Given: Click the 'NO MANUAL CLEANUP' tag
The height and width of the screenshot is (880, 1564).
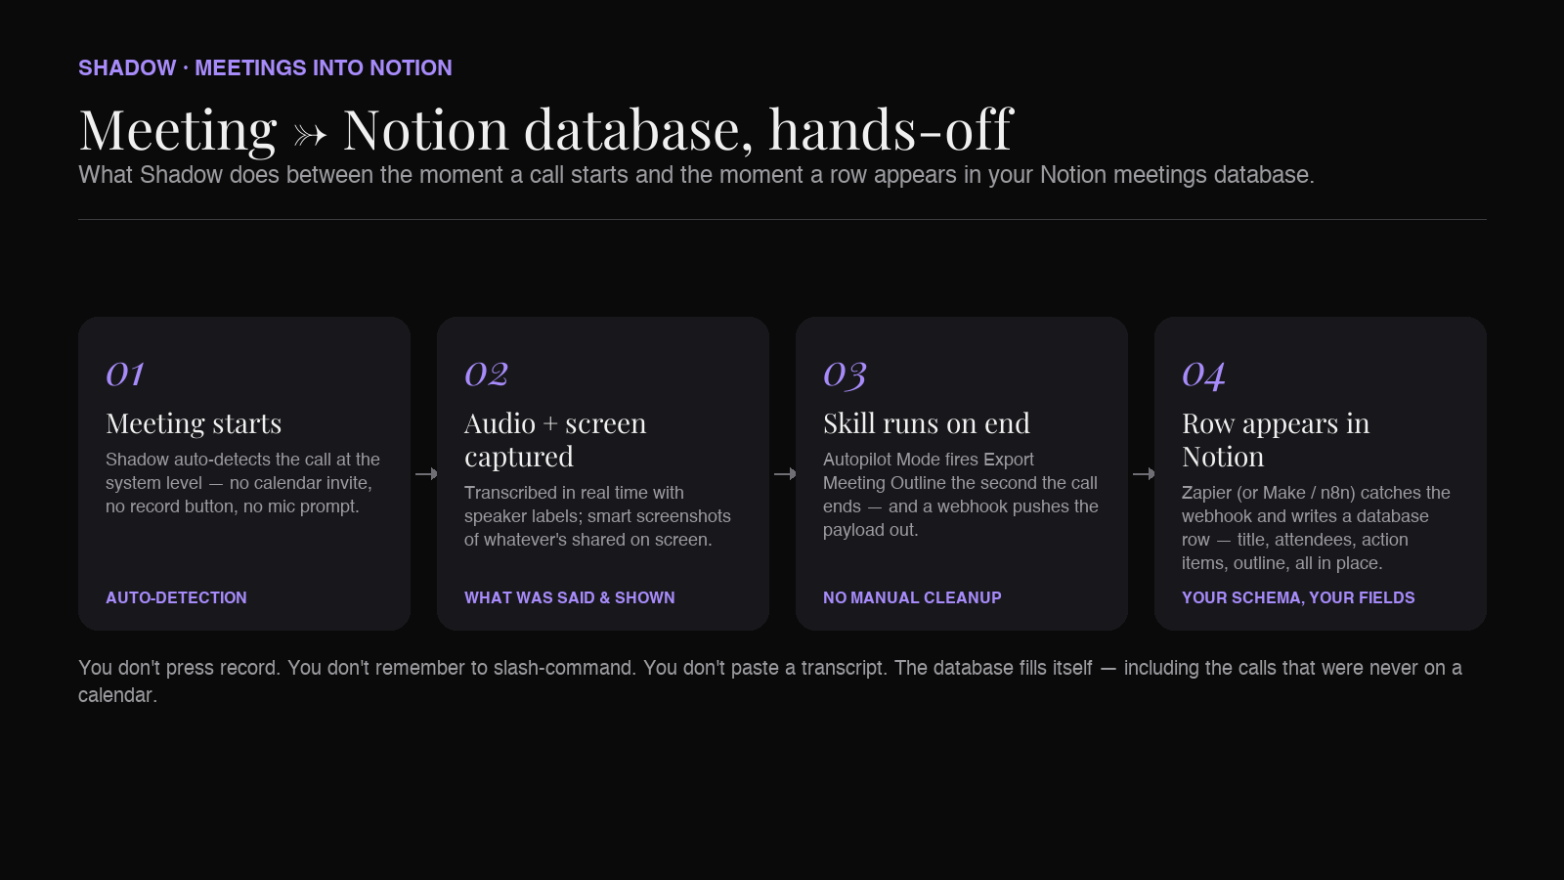Looking at the screenshot, I should (x=912, y=597).
